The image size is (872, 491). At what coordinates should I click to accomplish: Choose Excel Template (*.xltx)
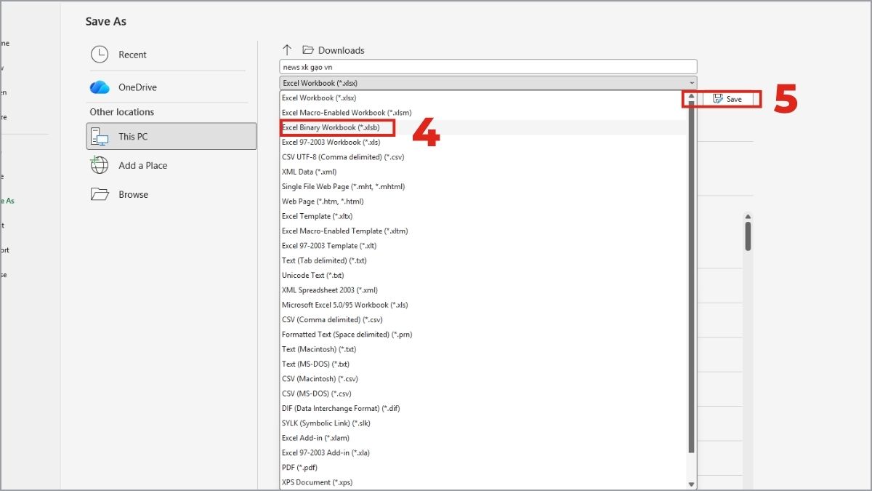[483, 216]
